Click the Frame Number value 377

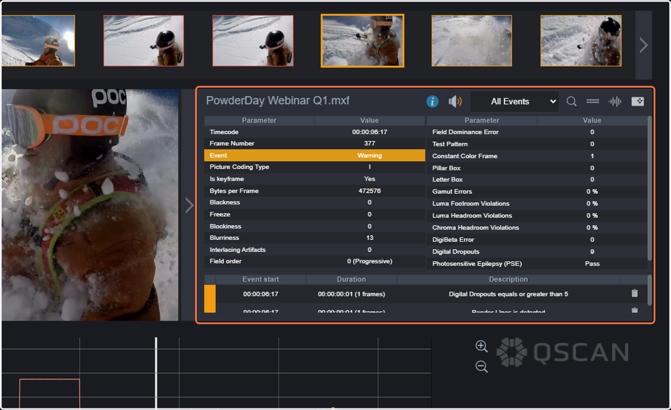(370, 144)
